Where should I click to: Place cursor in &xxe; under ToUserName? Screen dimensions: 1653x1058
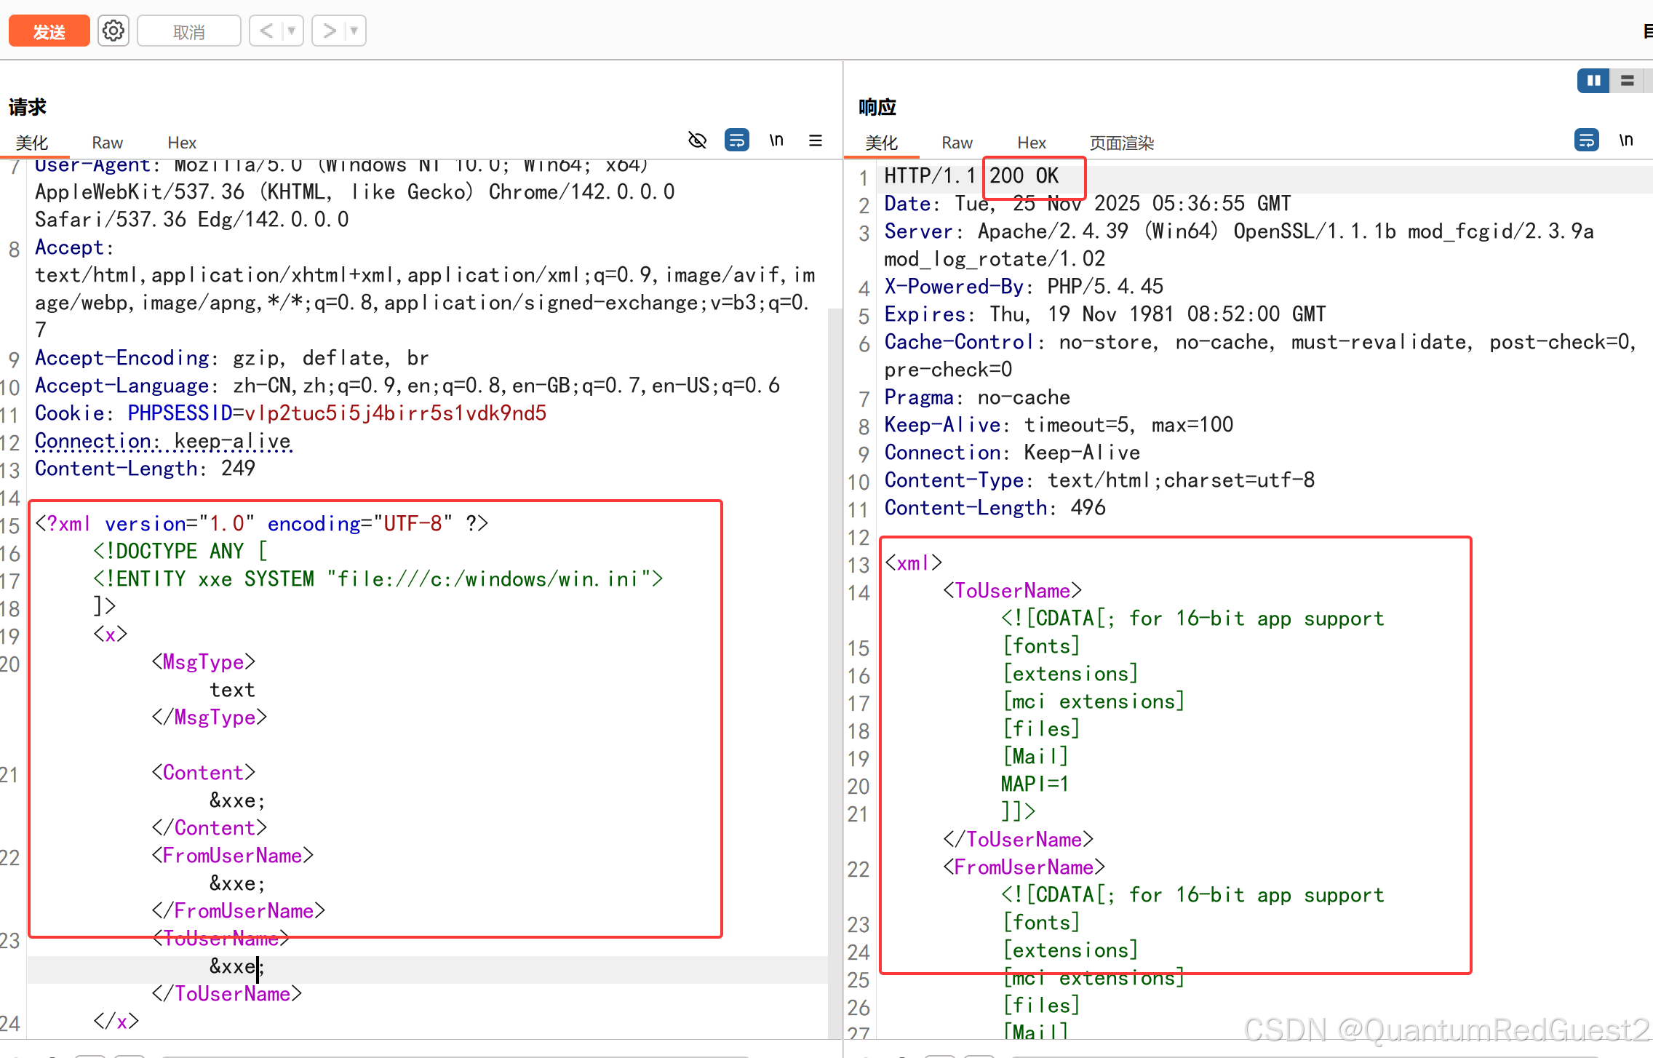pos(238,966)
